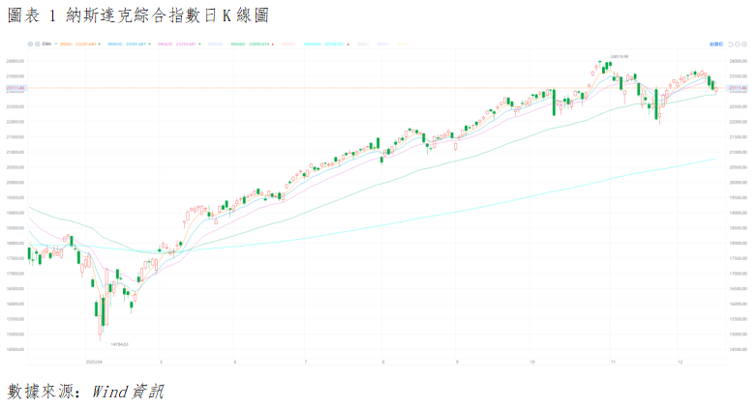Click the undo arrow icon at top right
756x408 pixels.
730,44
